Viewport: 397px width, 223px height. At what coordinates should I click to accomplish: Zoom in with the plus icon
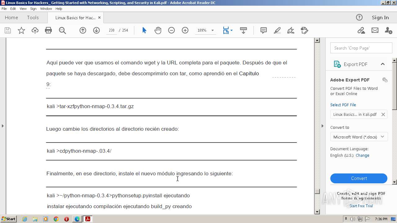(185, 30)
